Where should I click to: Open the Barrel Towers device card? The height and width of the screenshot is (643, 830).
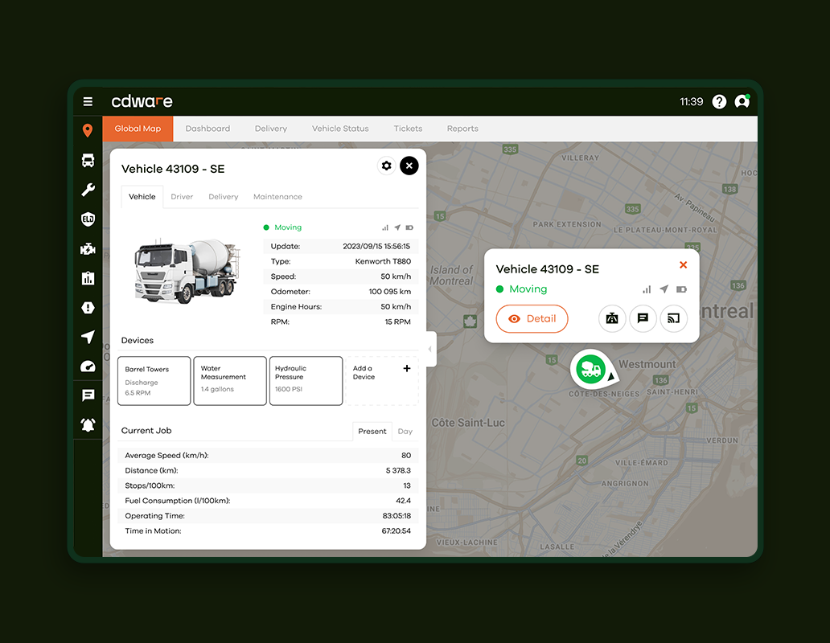point(154,381)
